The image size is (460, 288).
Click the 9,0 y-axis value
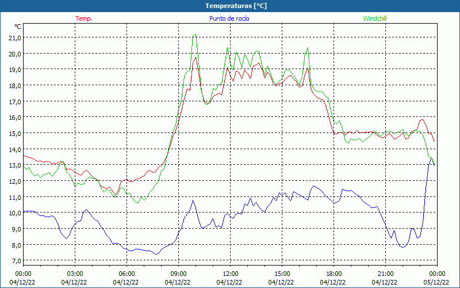[16, 229]
